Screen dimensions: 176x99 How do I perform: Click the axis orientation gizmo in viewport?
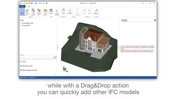click(x=65, y=69)
